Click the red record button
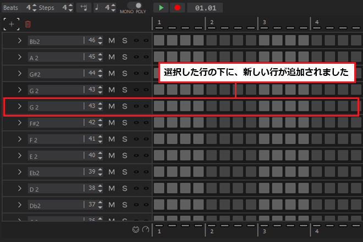Screen dimensions: 363x242 pyautogui.click(x=177, y=8)
